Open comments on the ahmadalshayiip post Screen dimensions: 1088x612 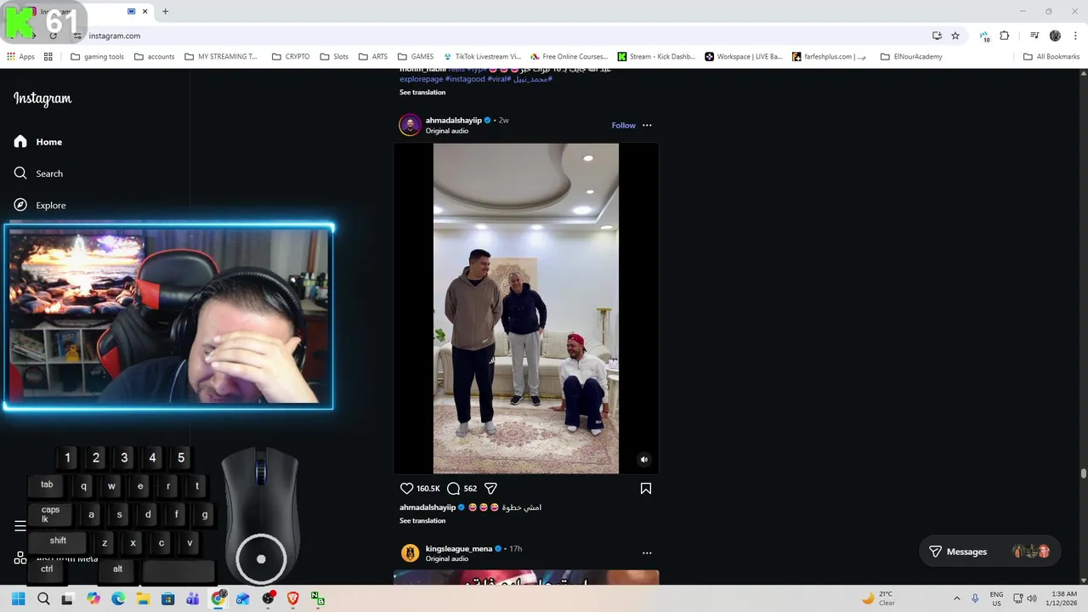(453, 489)
